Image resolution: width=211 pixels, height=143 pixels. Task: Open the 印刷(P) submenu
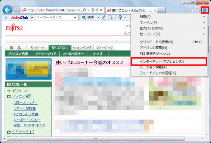[x=169, y=17]
